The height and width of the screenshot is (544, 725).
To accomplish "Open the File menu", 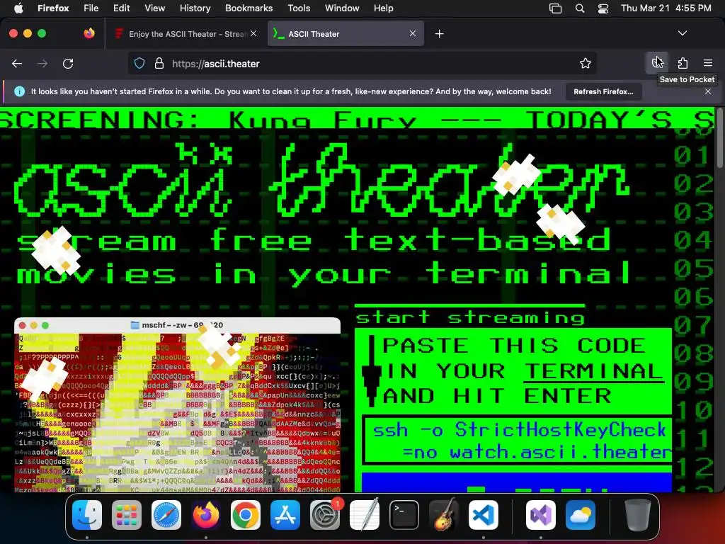I will click(x=91, y=8).
